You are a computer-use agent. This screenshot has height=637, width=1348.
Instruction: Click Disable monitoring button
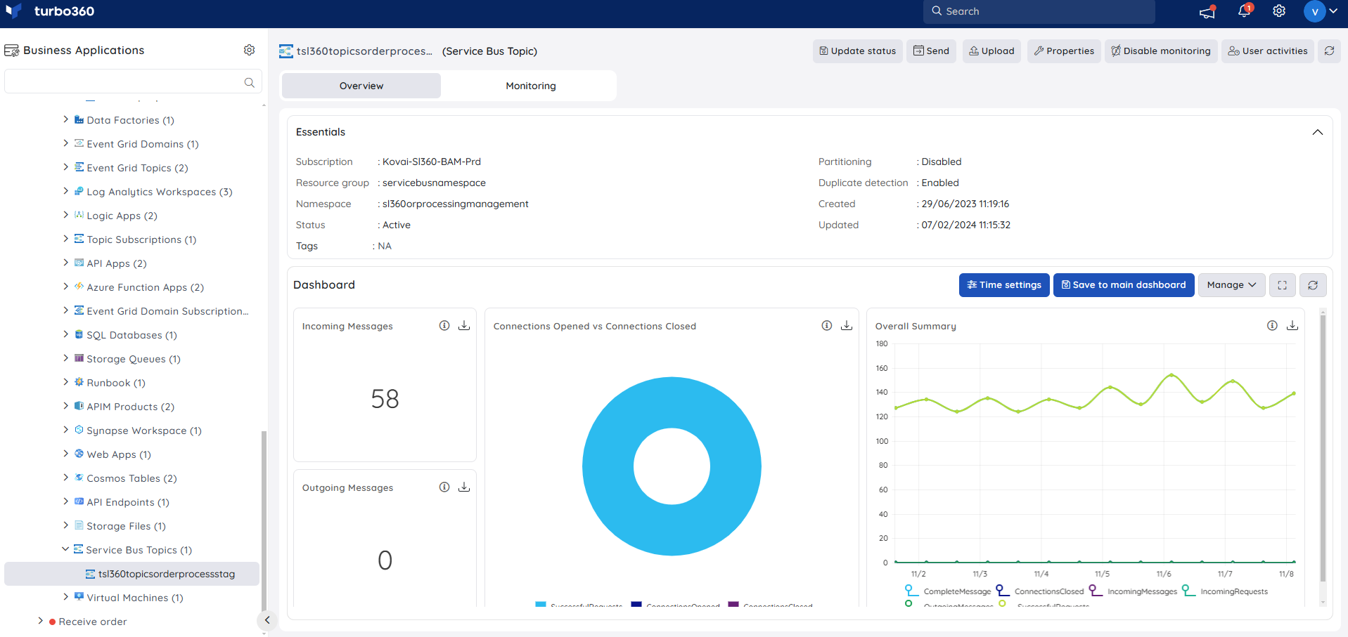click(x=1161, y=51)
